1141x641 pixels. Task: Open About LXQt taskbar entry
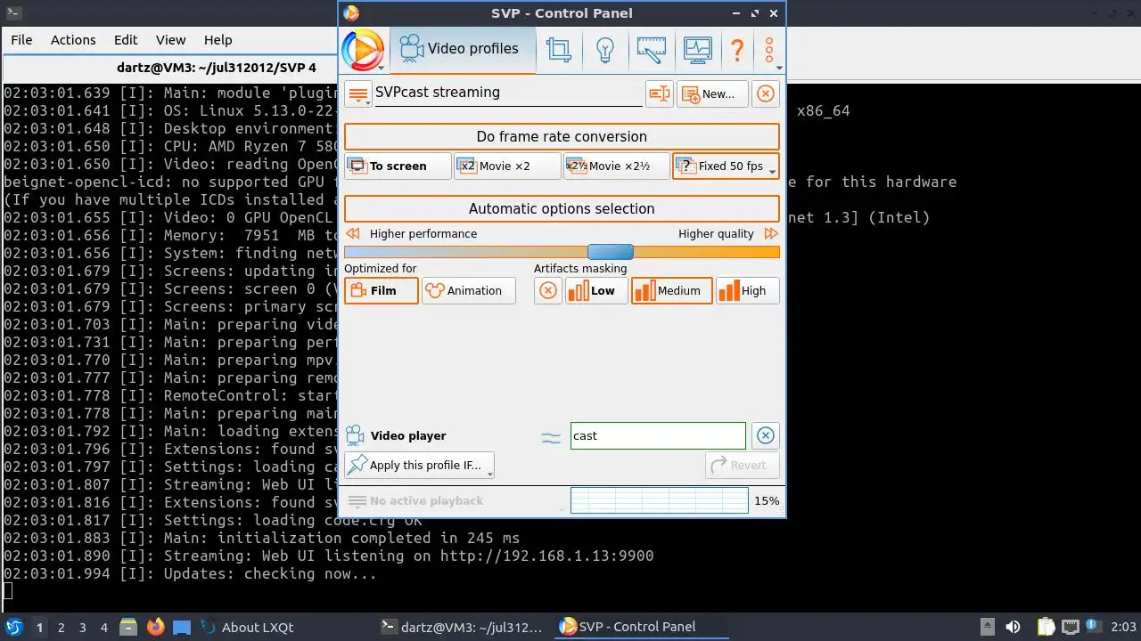pyautogui.click(x=248, y=627)
